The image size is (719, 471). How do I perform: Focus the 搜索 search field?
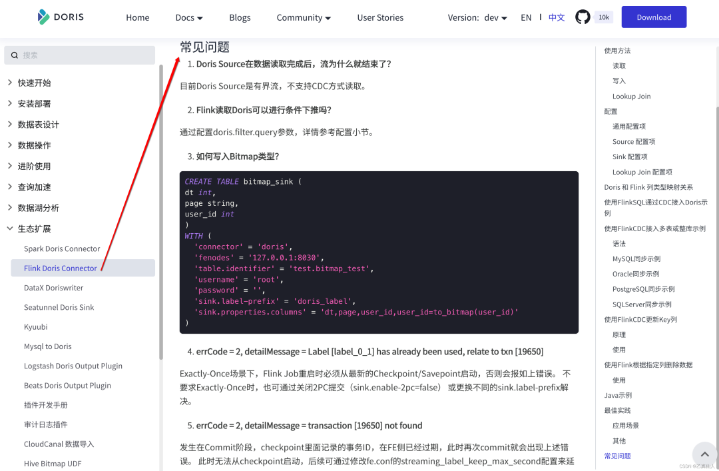tap(80, 55)
